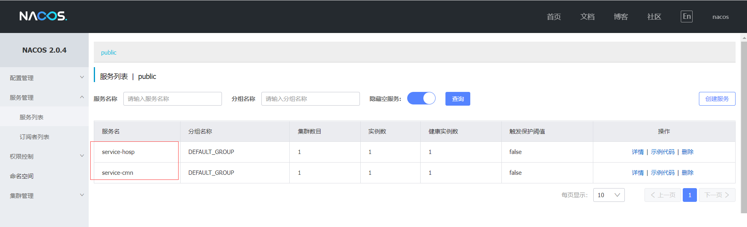Click the 查询 search button

point(457,99)
